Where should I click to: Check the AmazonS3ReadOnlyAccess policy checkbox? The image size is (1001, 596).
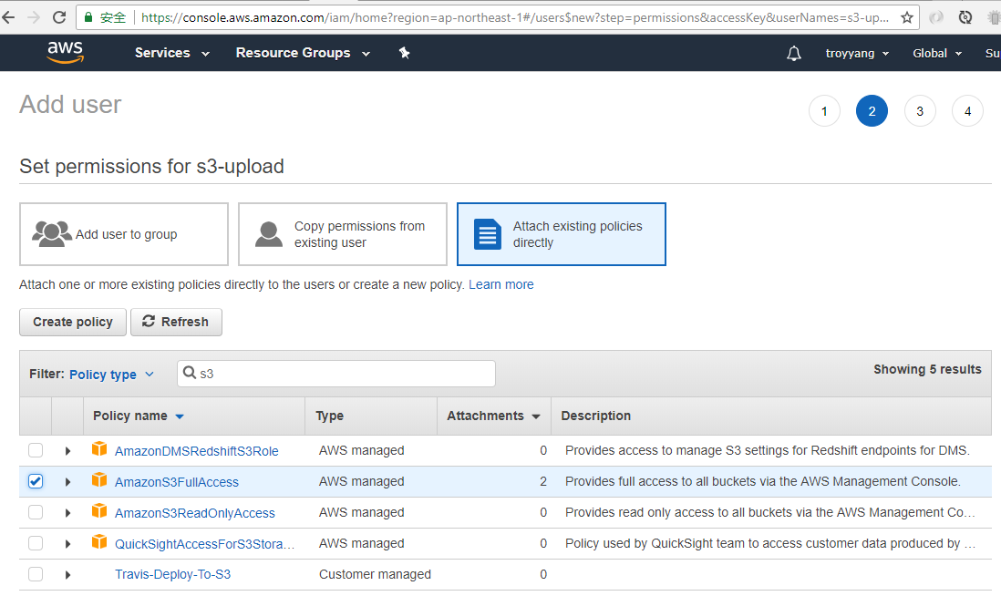pos(36,512)
